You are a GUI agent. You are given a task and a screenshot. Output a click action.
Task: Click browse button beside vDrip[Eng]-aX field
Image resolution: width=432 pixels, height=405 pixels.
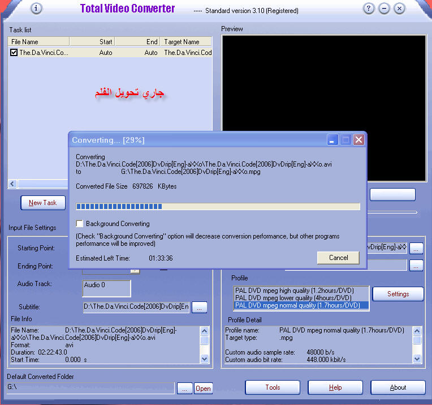[x=416, y=248]
